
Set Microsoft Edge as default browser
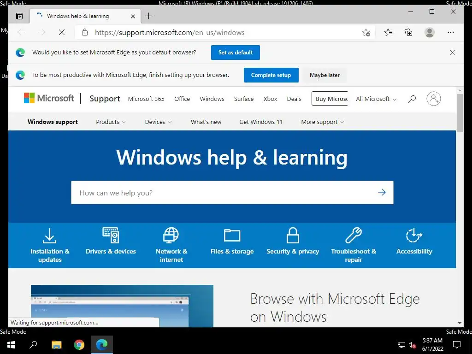point(236,53)
